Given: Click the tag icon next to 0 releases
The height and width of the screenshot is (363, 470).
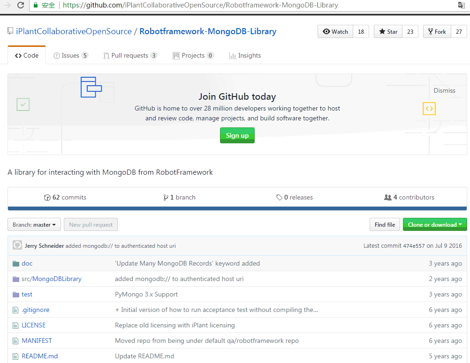Looking at the screenshot, I should (279, 198).
